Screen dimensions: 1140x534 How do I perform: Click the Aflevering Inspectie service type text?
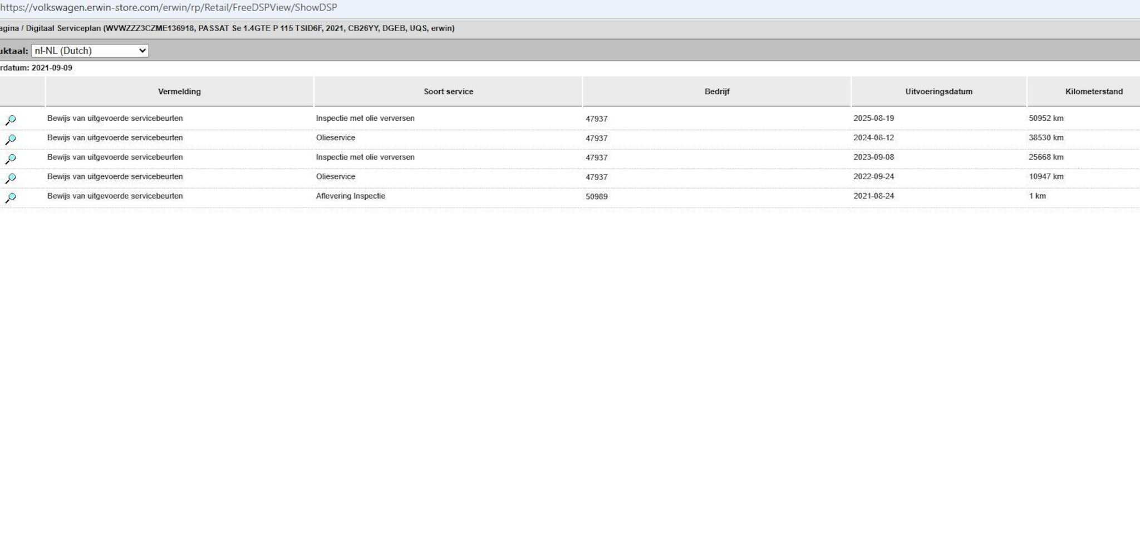click(x=350, y=196)
